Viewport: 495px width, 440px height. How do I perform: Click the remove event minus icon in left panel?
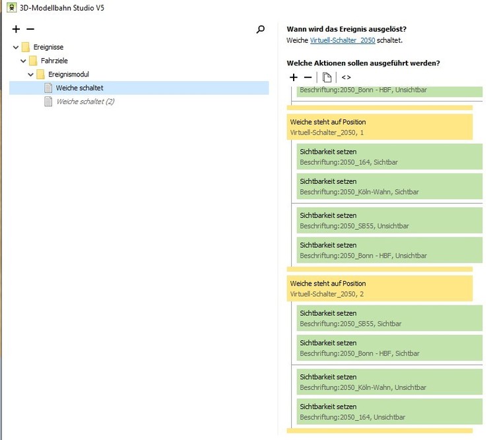point(30,30)
